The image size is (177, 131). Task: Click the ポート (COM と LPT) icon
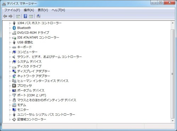tap(14, 95)
